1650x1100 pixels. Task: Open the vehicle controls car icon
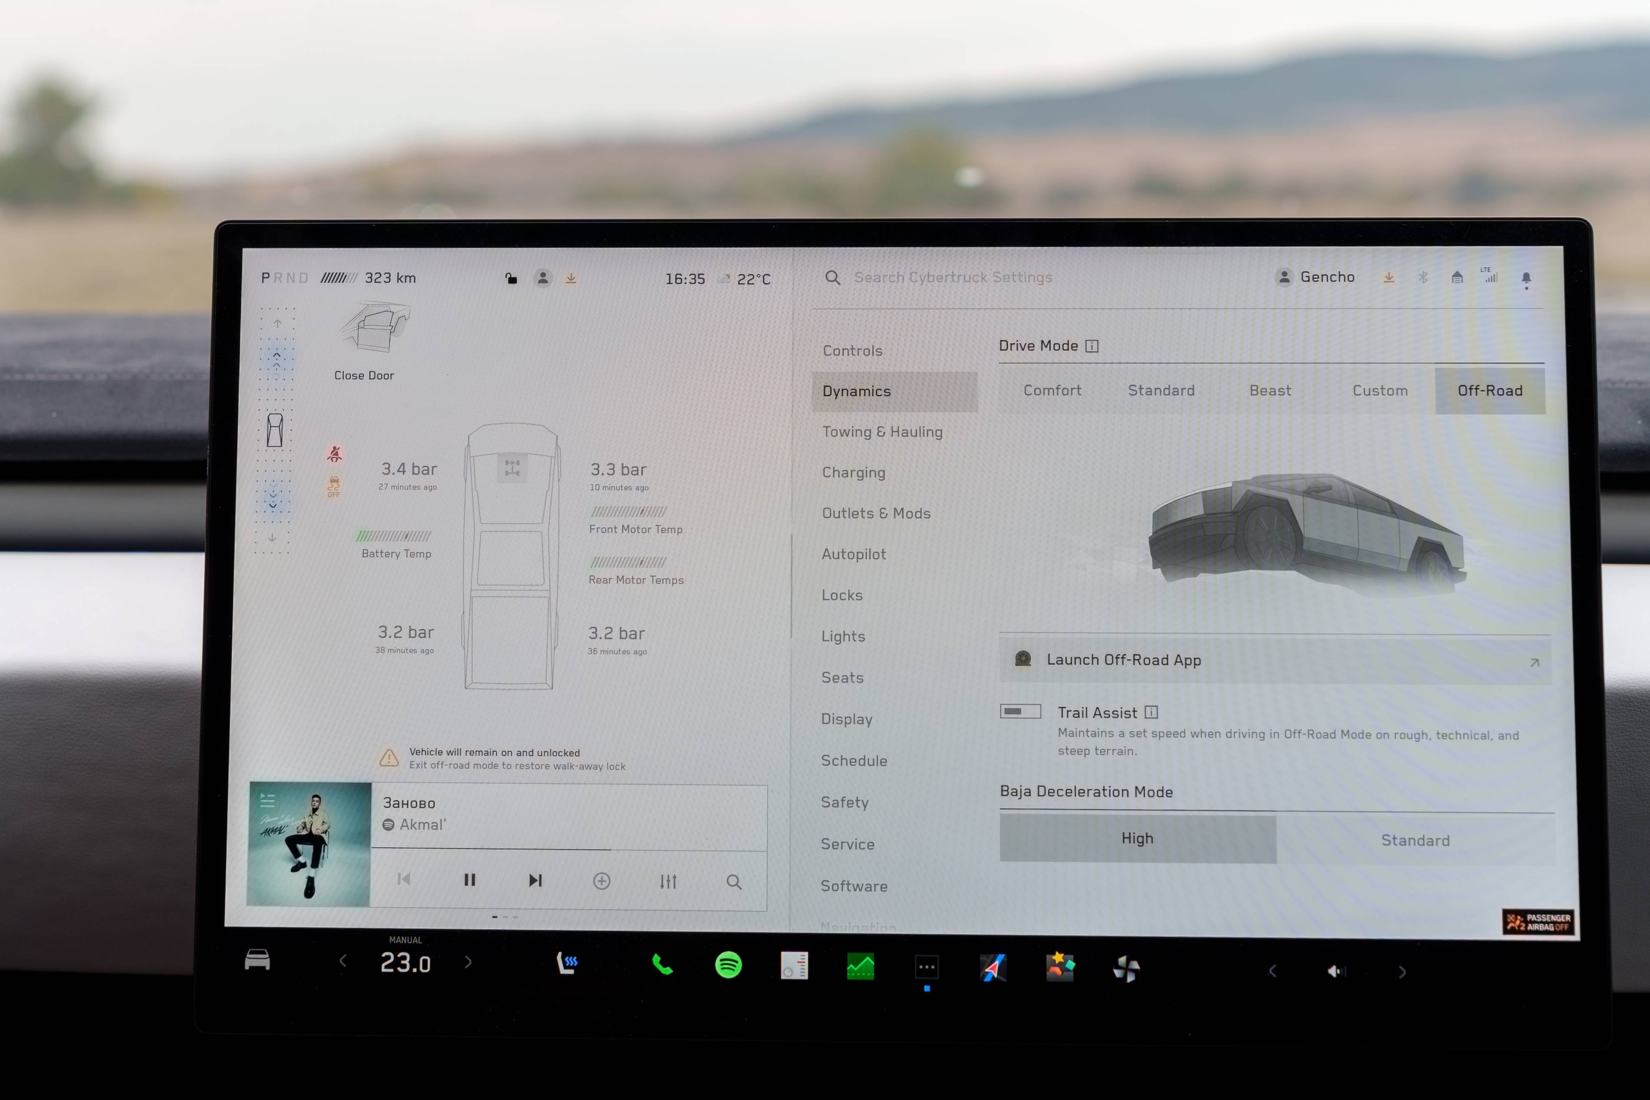coord(257,960)
